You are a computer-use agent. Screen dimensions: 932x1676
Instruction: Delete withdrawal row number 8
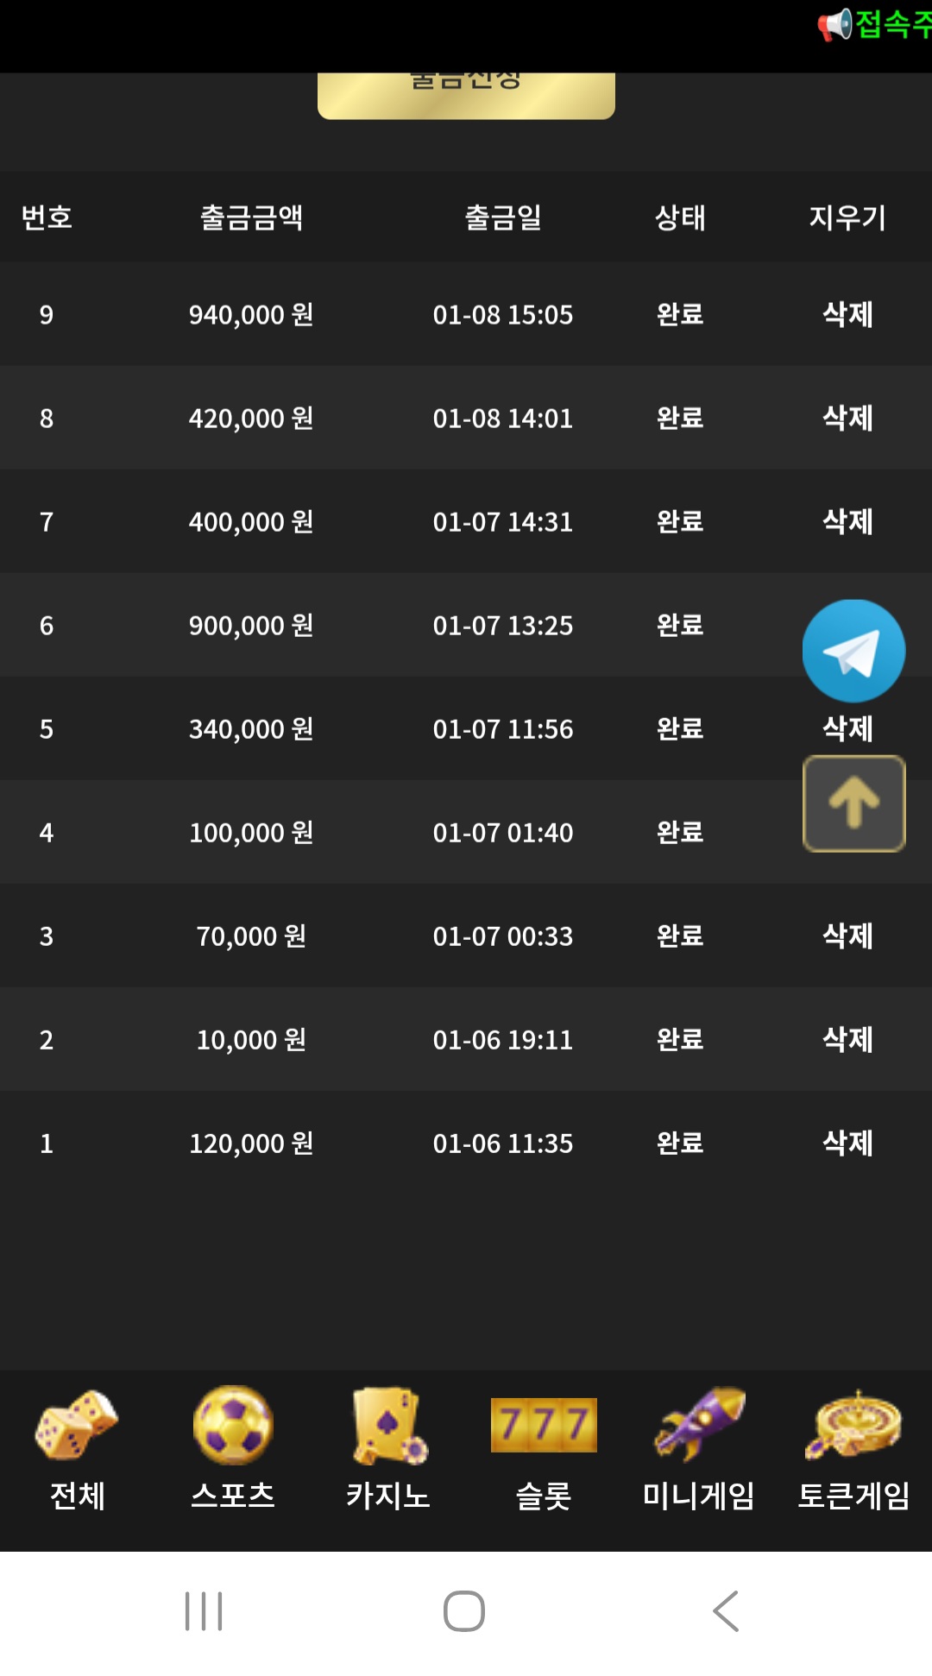pos(847,418)
